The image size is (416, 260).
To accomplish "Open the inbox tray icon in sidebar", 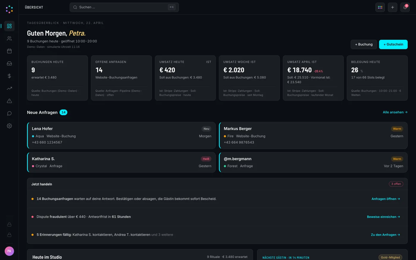I will (x=9, y=64).
